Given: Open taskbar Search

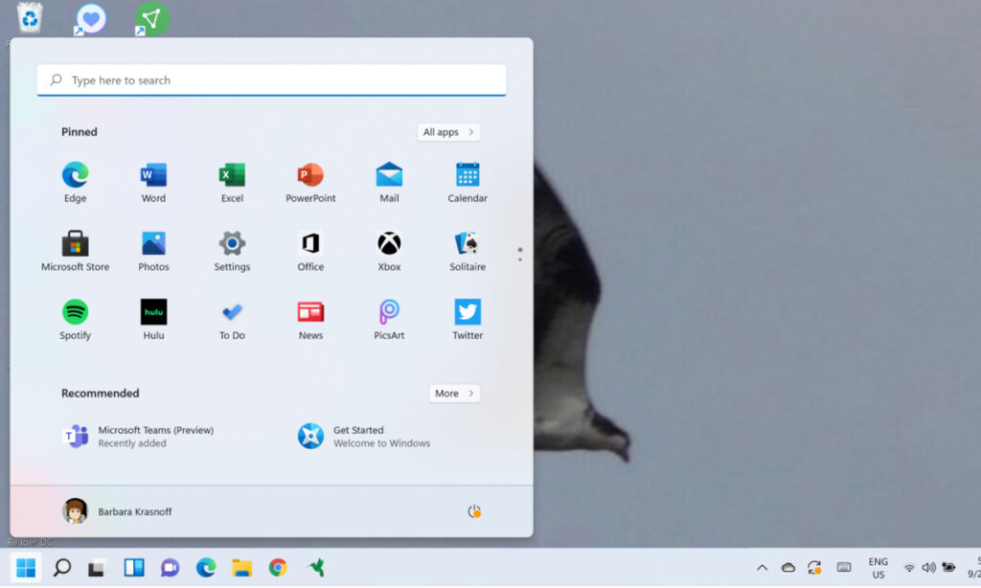Looking at the screenshot, I should click(62, 567).
